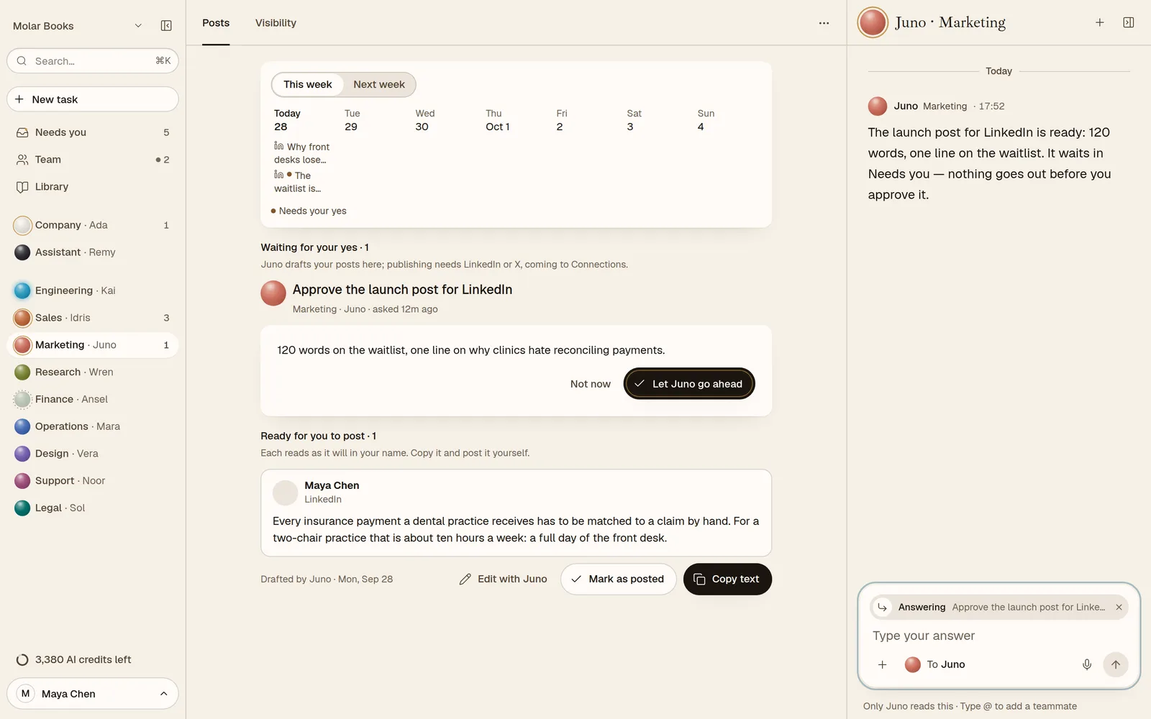Create a New task
This screenshot has width=1151, height=719.
click(x=93, y=99)
